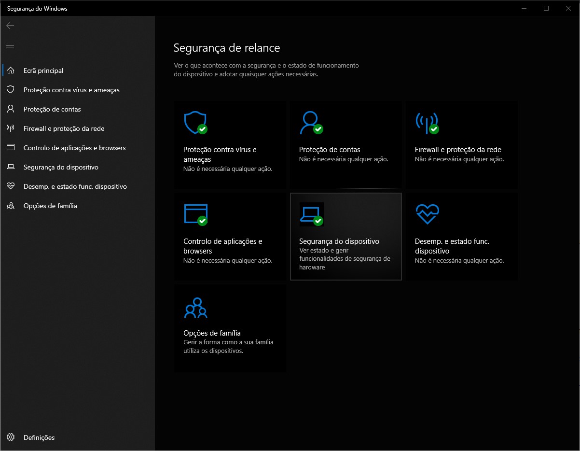
Task: Click the large heart monitor tile icon
Action: coord(427,214)
